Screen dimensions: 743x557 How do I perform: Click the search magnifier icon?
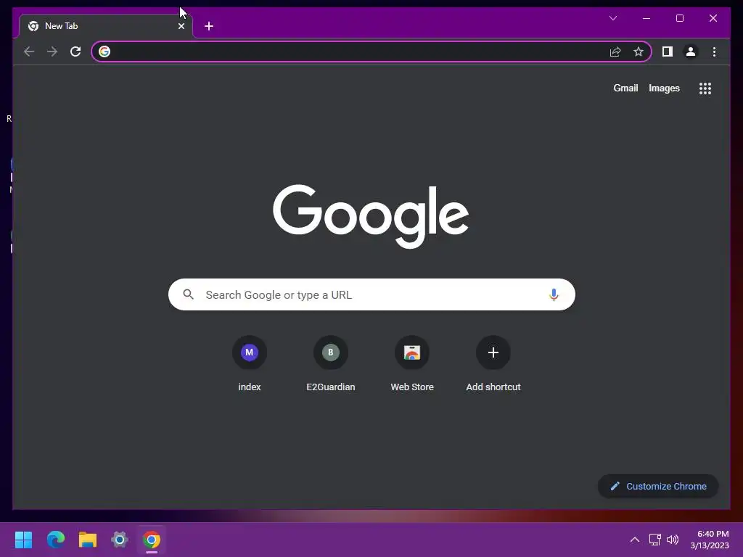click(188, 294)
